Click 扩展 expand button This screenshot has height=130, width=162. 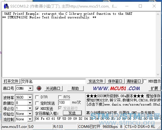[x=154, y=88]
